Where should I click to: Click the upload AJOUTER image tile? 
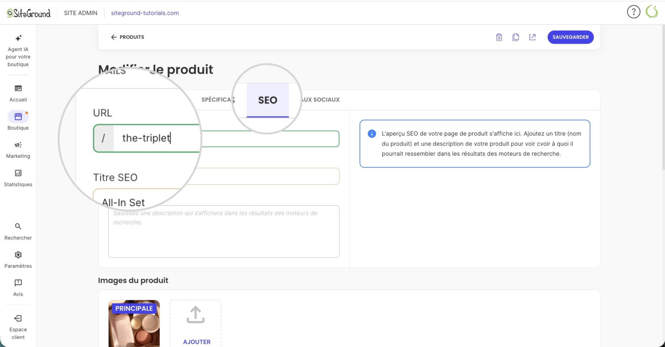[x=196, y=324]
